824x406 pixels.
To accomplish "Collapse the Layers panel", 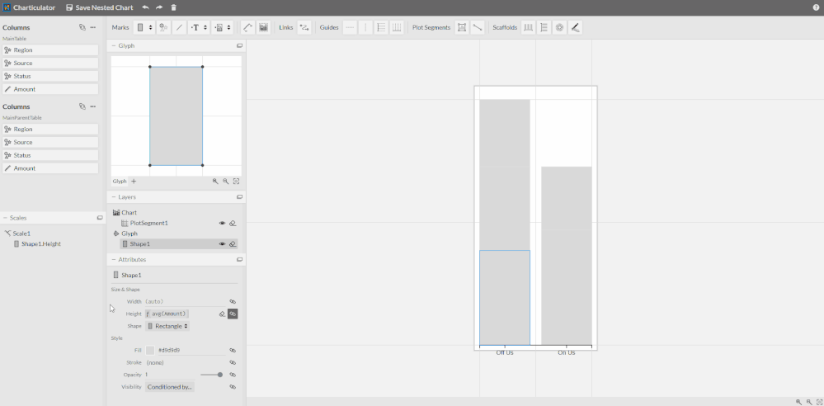I will pyautogui.click(x=114, y=196).
